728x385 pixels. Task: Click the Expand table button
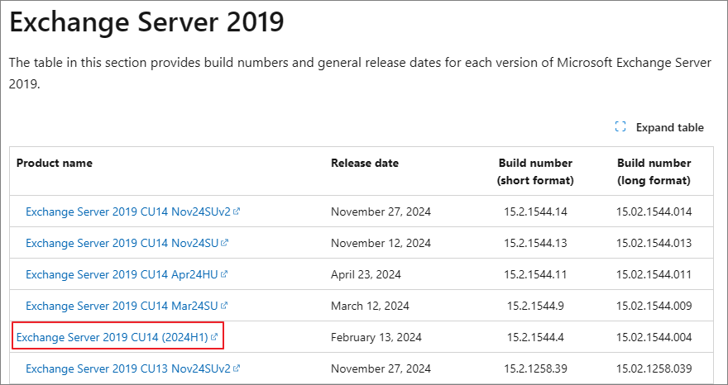click(659, 127)
